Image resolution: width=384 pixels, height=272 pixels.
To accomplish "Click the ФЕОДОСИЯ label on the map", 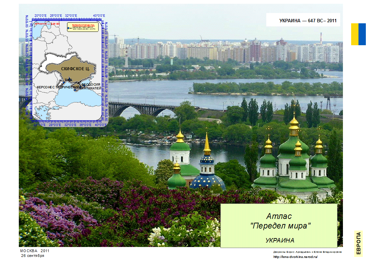I will [91, 85].
